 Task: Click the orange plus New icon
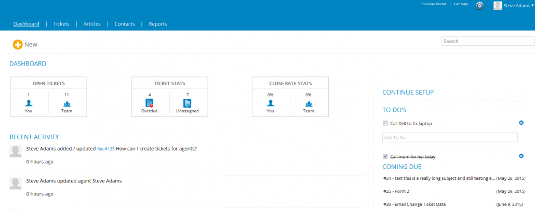point(18,44)
